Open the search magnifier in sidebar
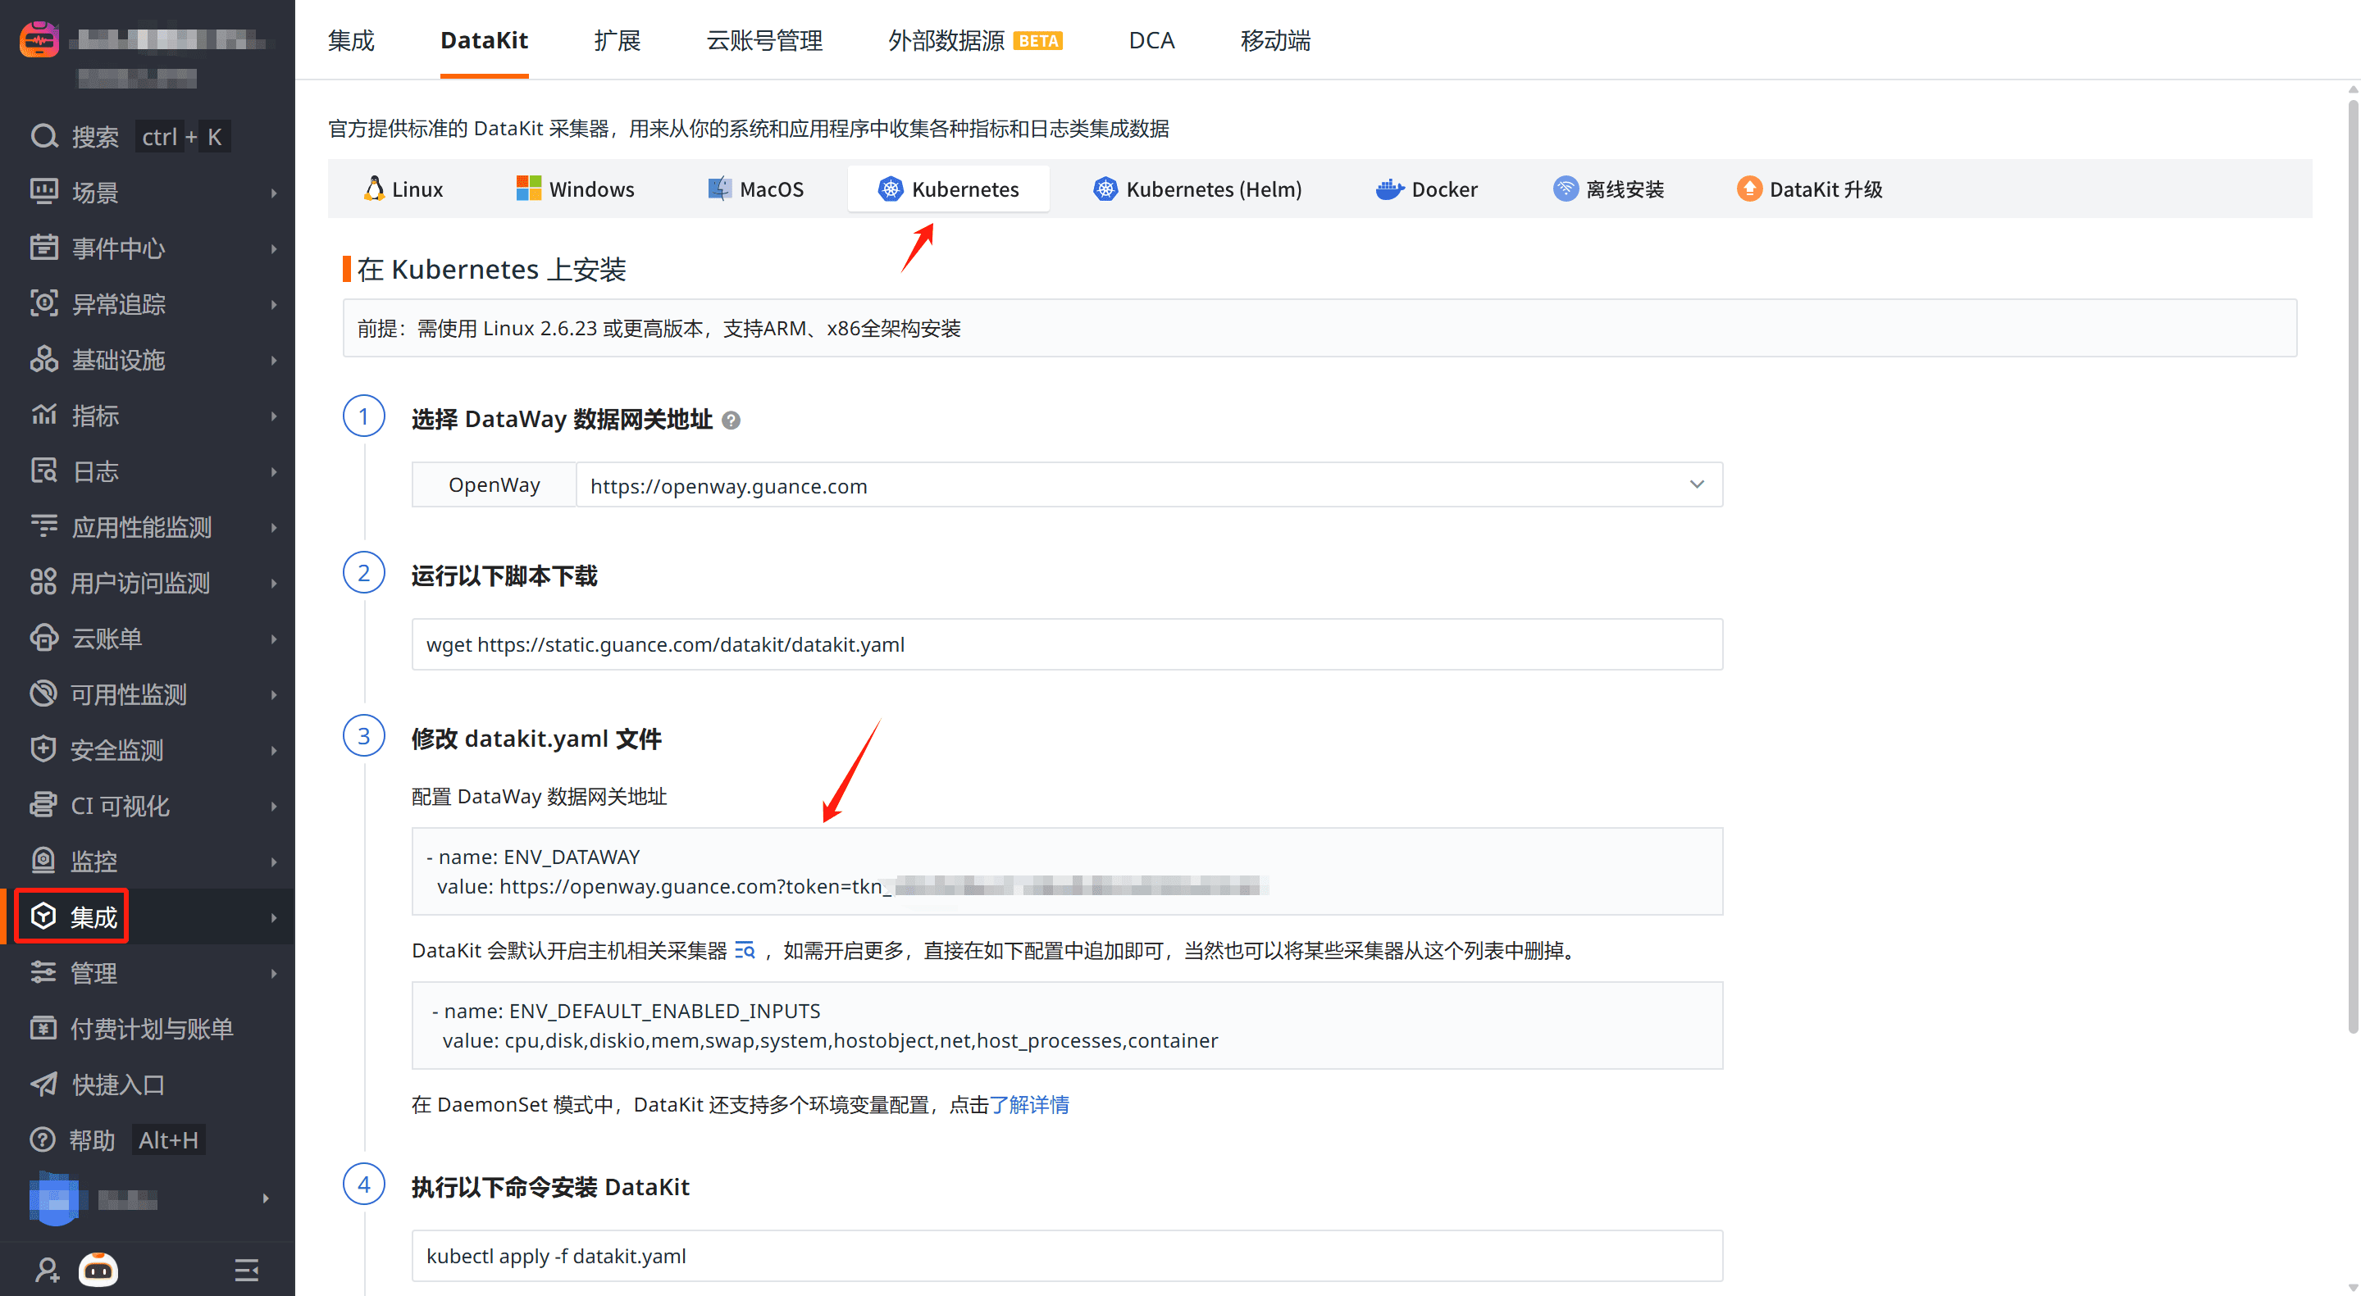The width and height of the screenshot is (2361, 1296). coord(44,136)
